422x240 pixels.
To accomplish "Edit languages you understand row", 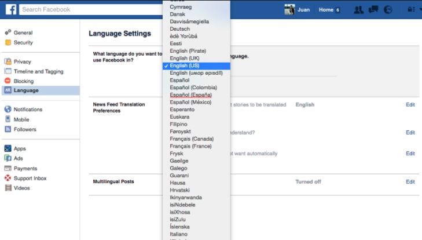I will coord(410,132).
